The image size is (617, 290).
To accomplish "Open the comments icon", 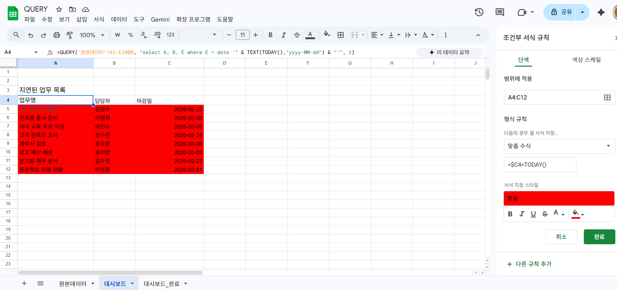I will click(500, 12).
